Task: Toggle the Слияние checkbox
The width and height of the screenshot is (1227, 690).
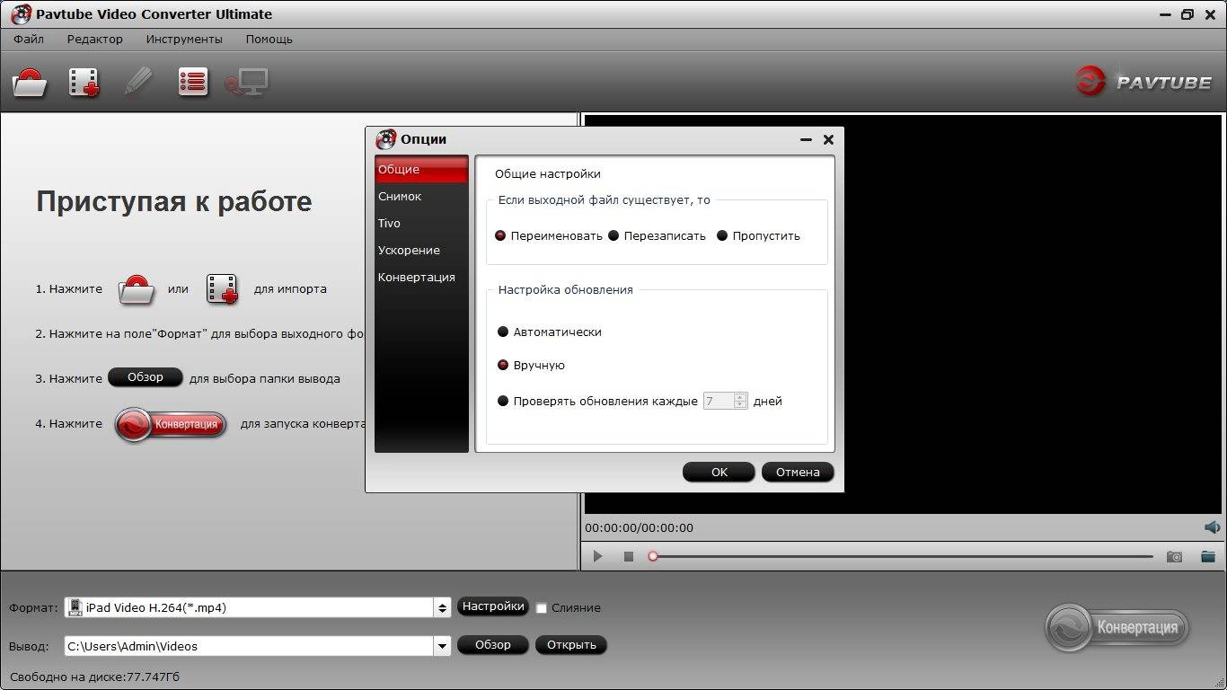Action: (x=541, y=608)
